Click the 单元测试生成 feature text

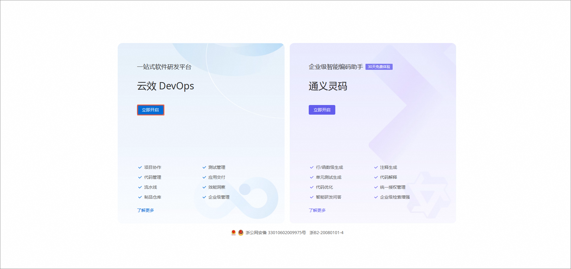(x=329, y=177)
